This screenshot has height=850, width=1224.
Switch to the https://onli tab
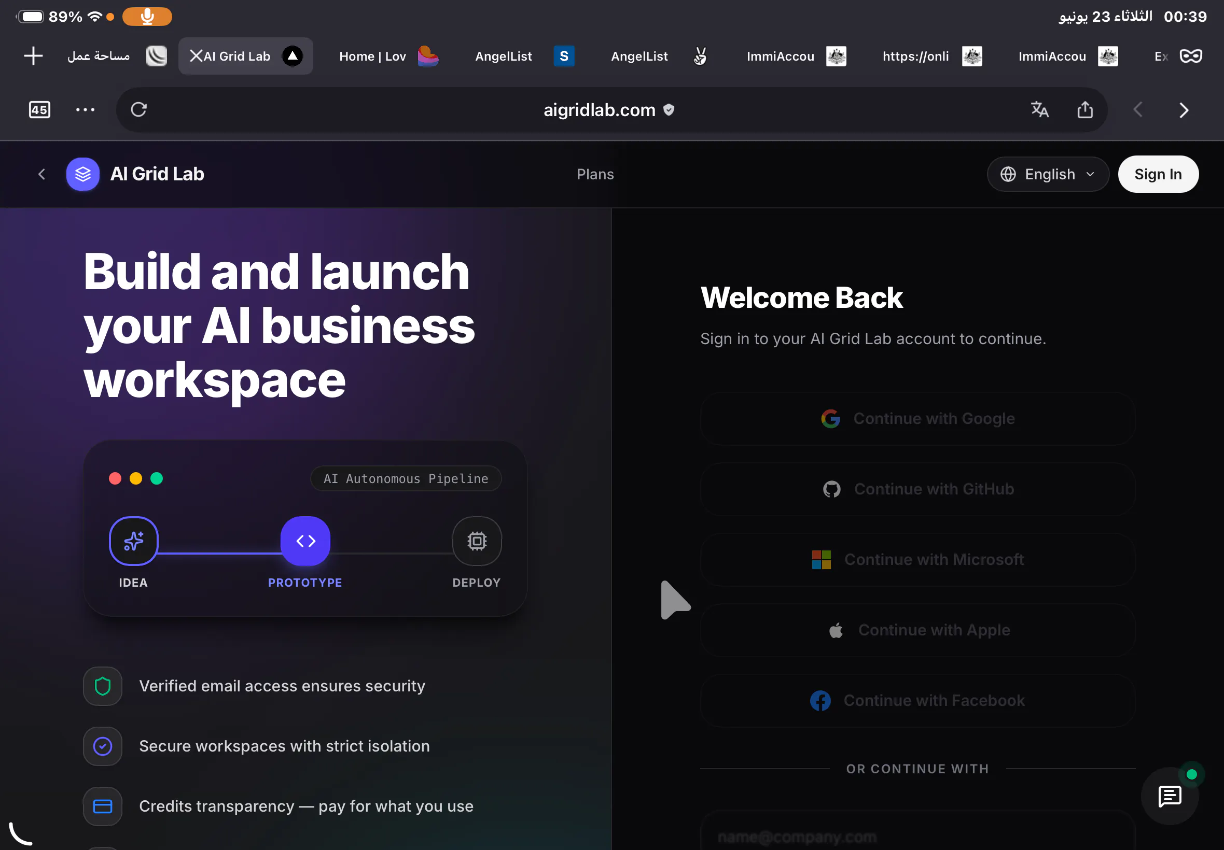point(931,56)
